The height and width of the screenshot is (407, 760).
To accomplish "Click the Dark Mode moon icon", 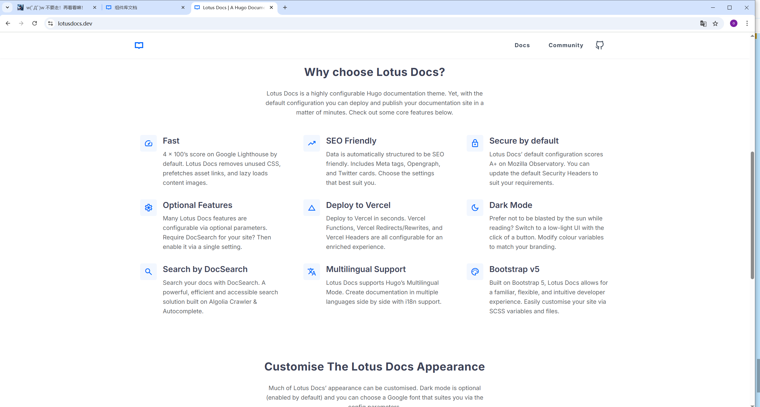I will coord(475,208).
